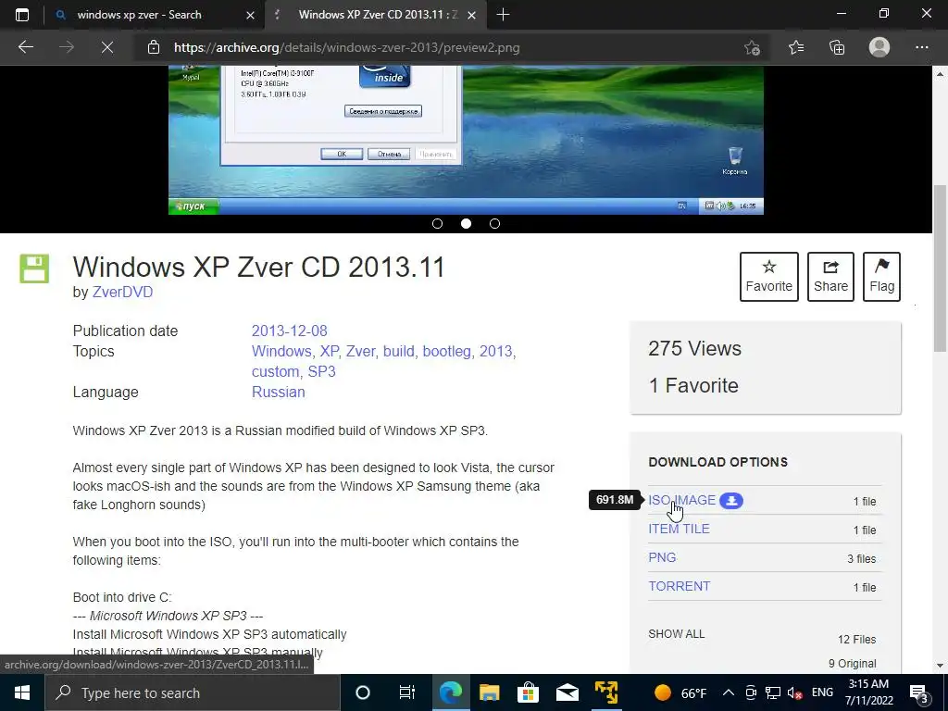Open the browser profile avatar

pos(879,47)
